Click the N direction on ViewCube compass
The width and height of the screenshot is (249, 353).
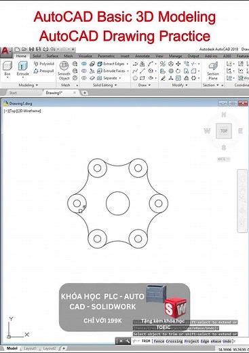click(224, 115)
